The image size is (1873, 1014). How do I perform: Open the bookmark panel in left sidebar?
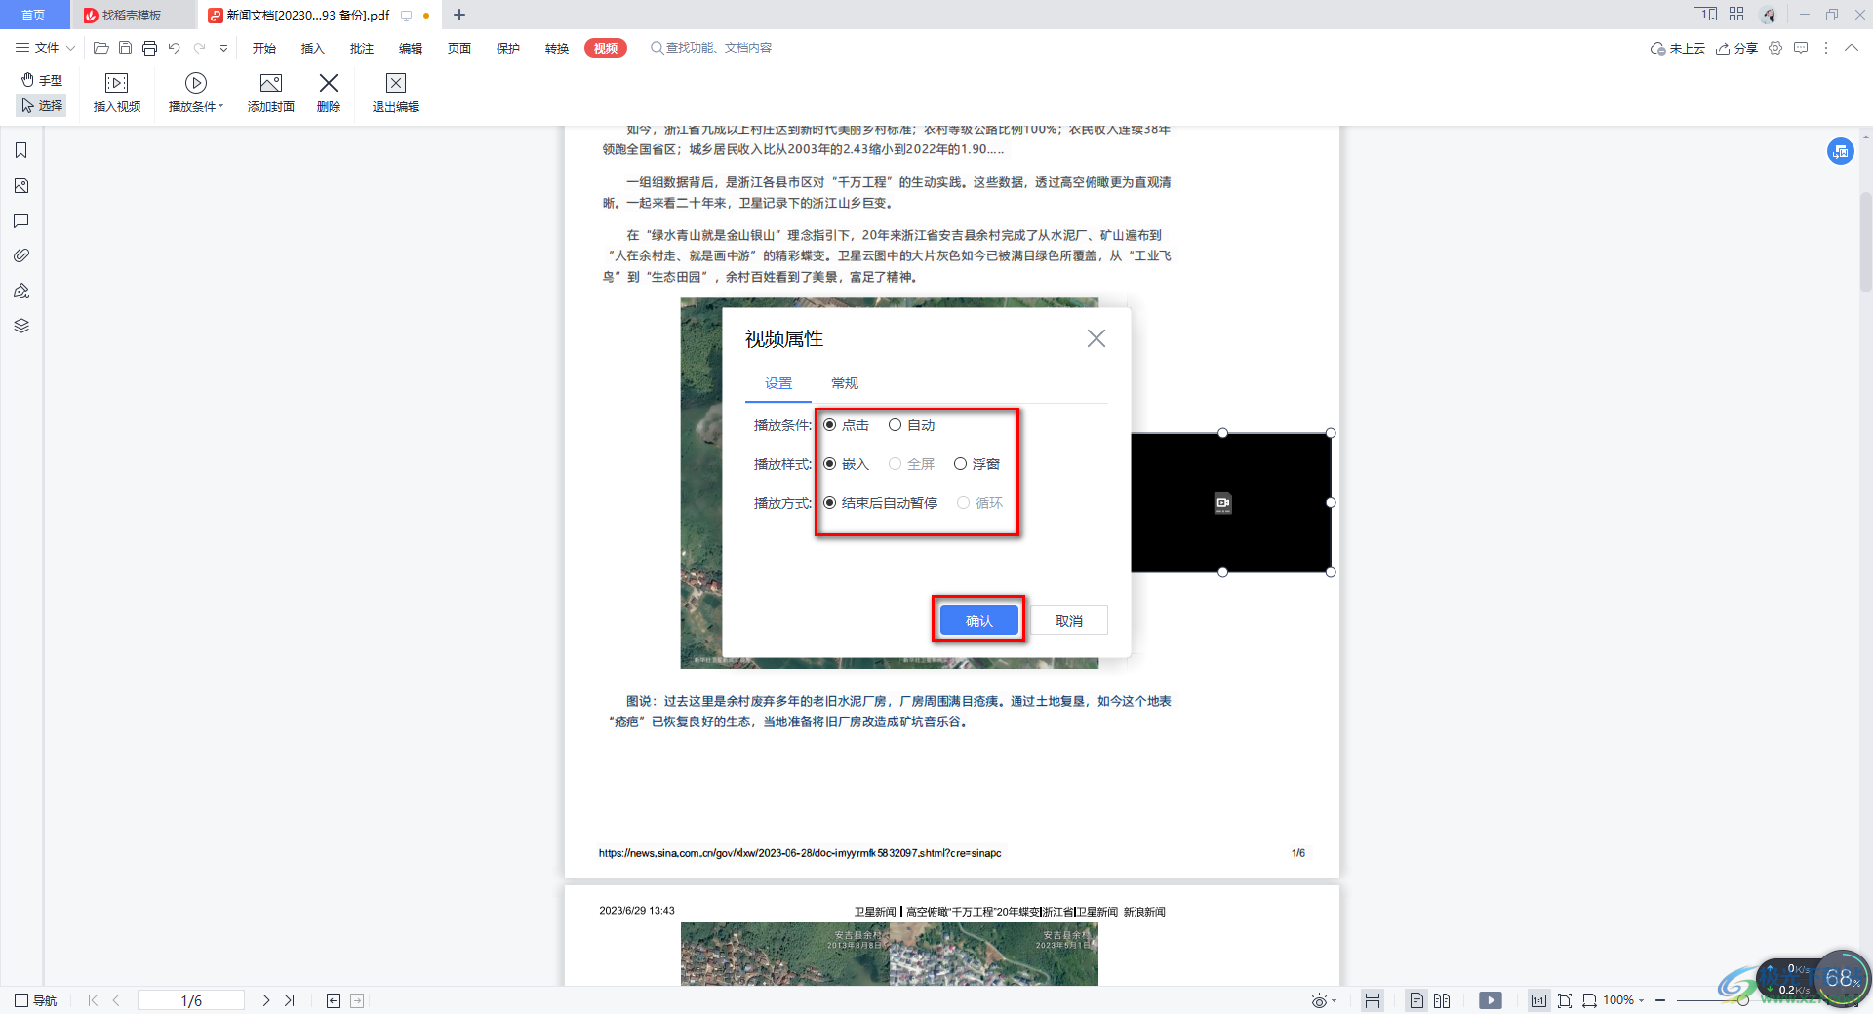coord(21,150)
